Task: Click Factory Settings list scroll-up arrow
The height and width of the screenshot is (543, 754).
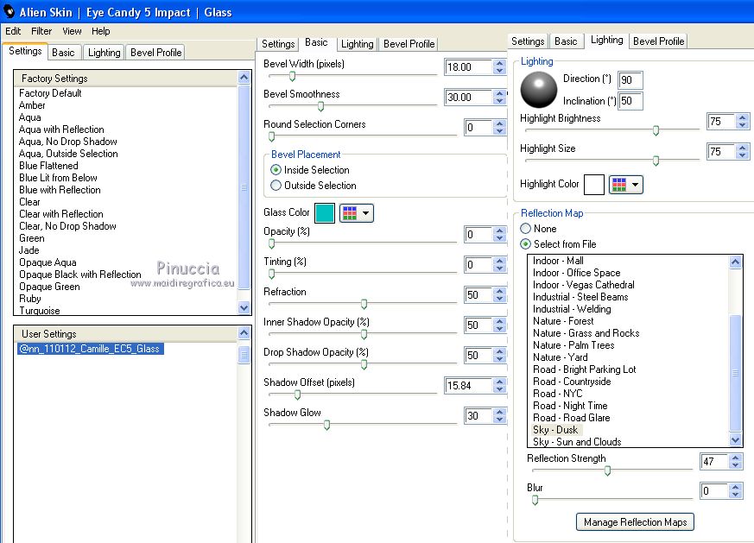Action: [x=244, y=78]
